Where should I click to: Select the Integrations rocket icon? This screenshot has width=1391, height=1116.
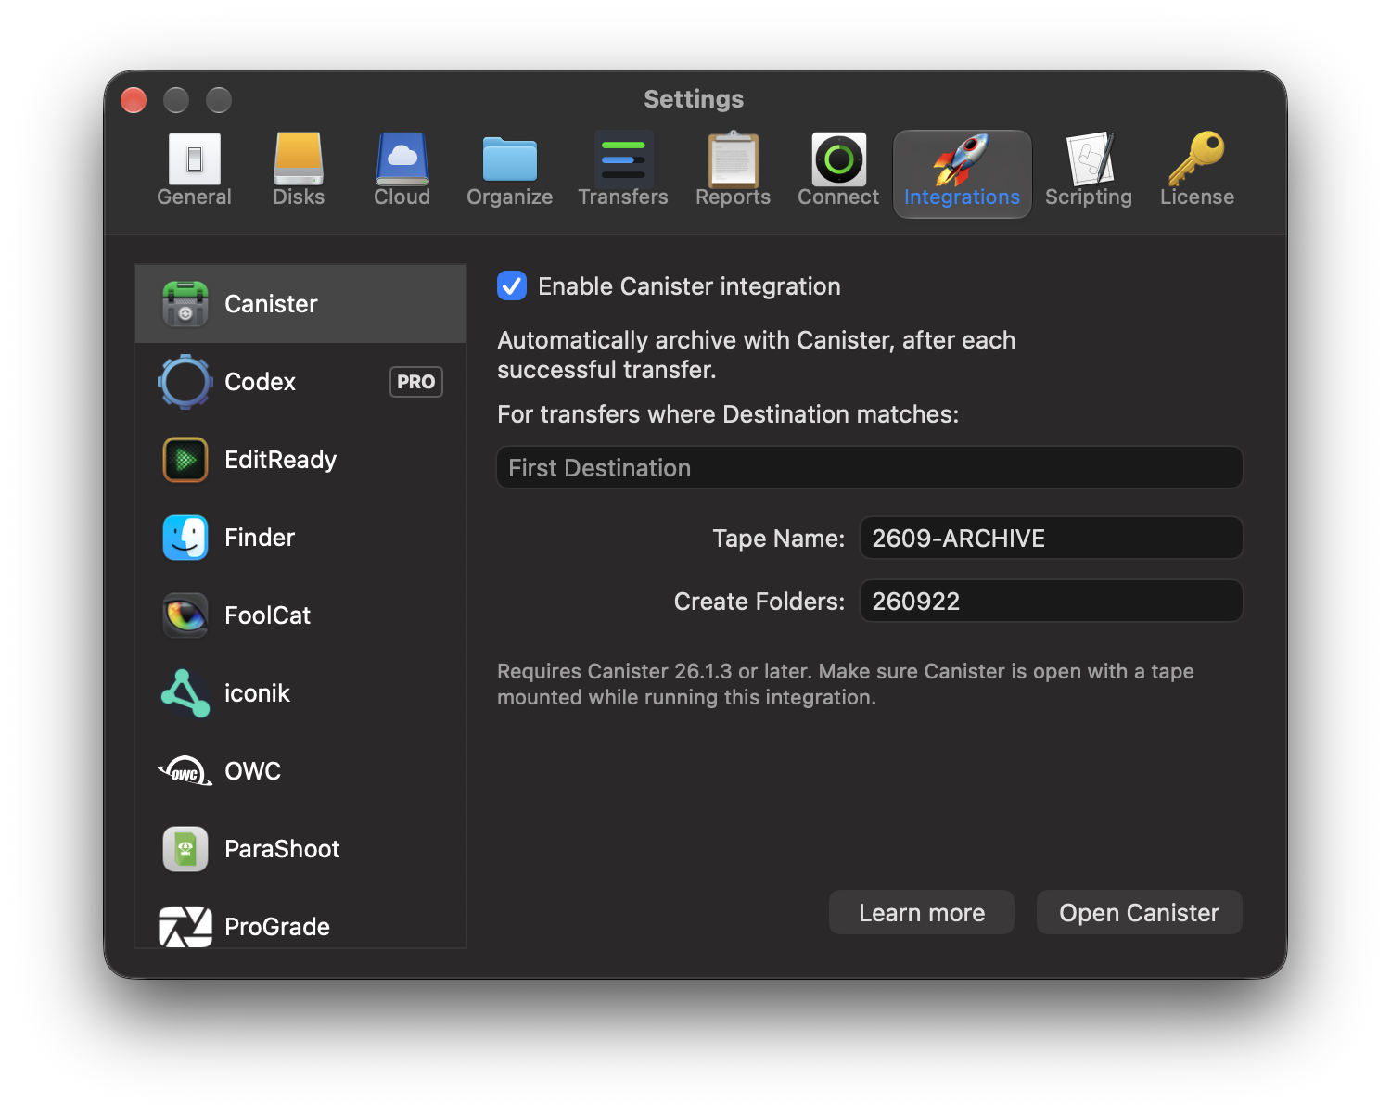click(x=962, y=159)
